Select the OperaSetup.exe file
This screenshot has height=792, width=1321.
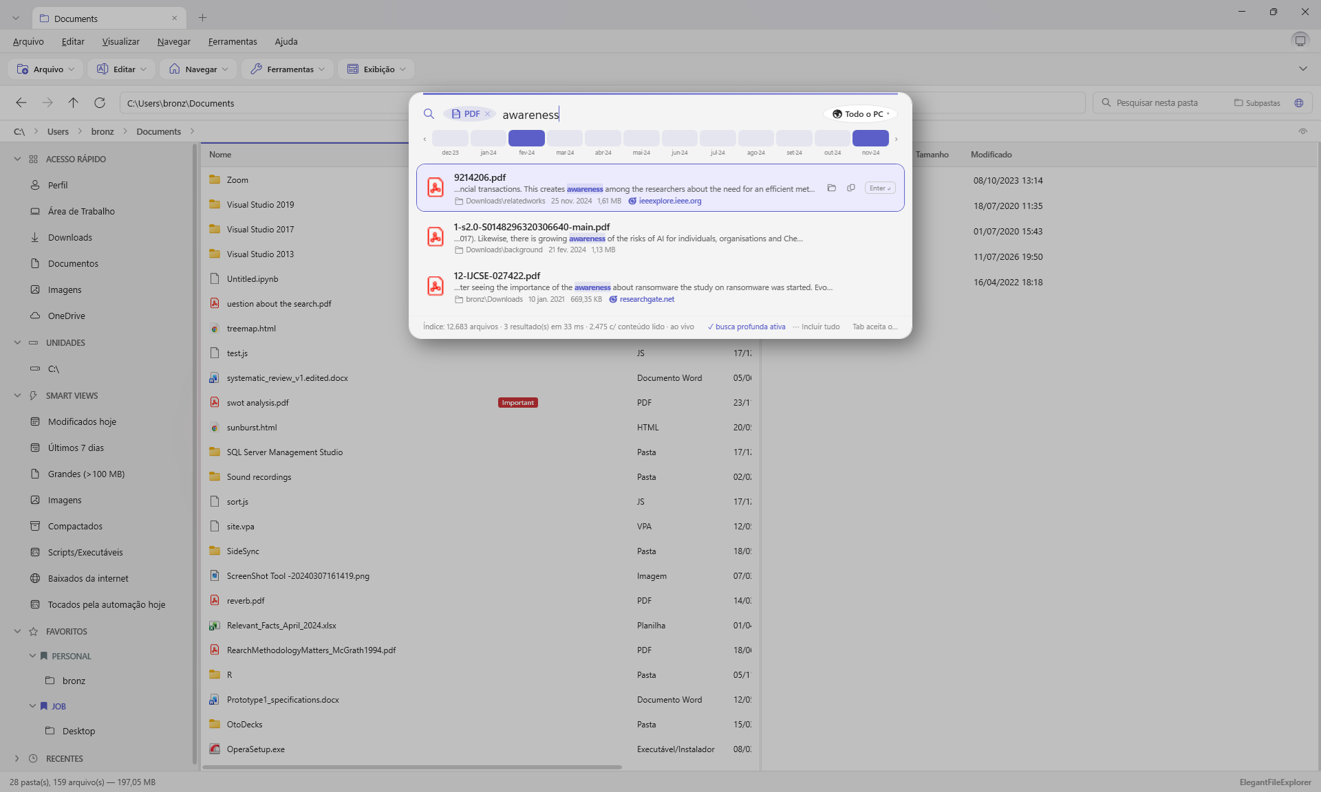255,749
